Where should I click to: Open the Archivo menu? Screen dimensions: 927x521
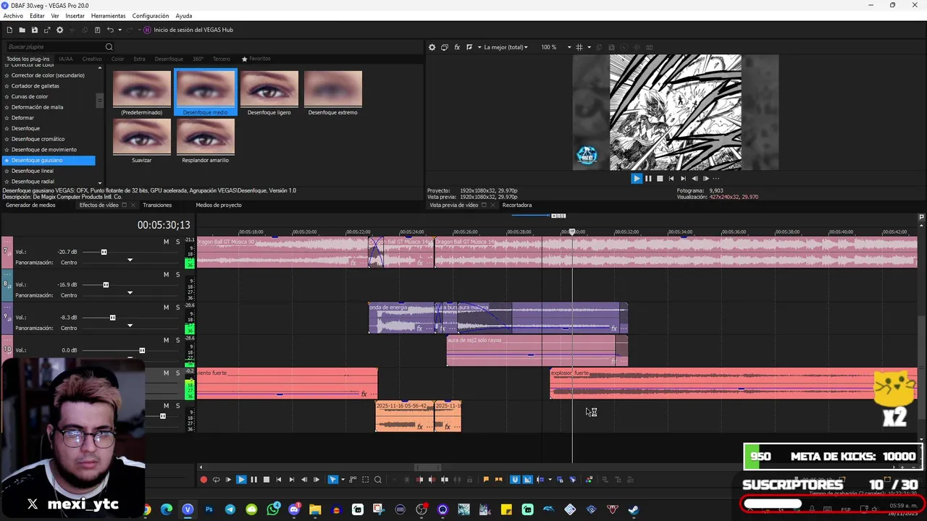(x=13, y=15)
